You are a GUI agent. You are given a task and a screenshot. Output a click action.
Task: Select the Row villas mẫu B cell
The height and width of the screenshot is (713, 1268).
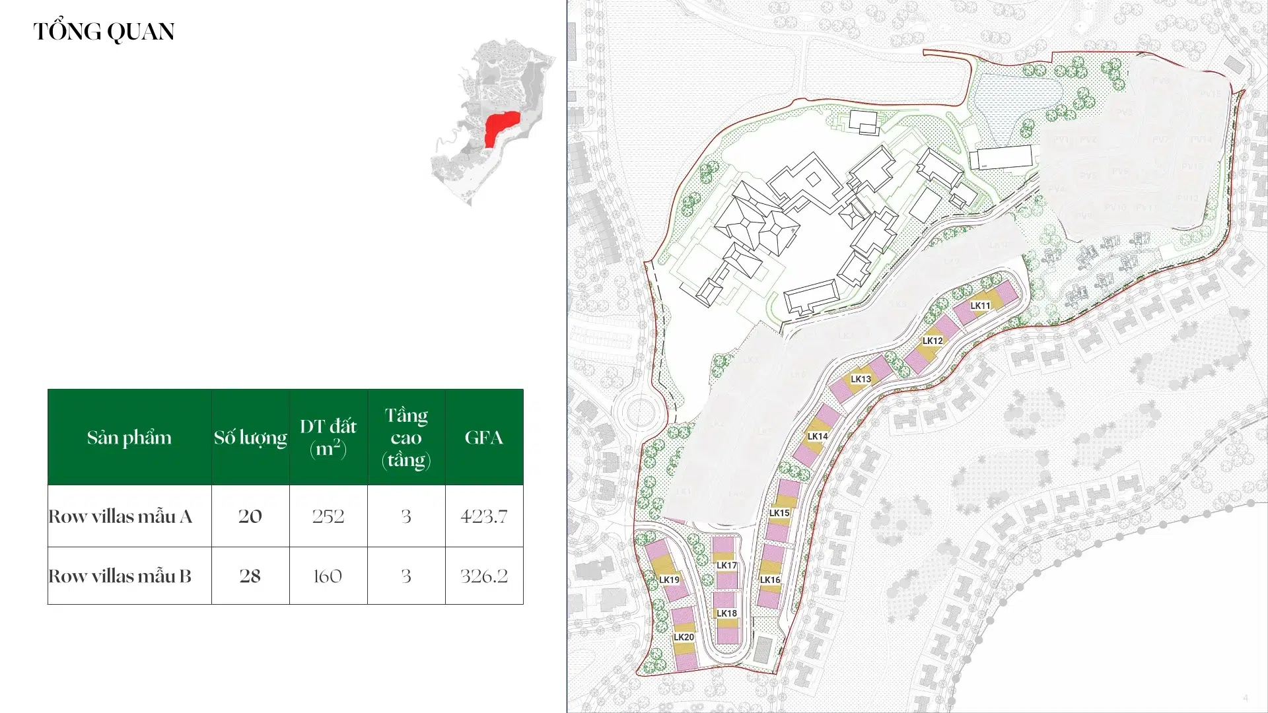(120, 576)
